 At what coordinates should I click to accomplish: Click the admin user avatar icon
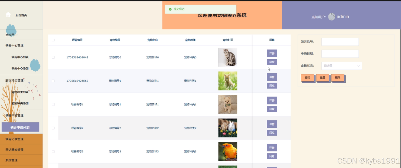[x=332, y=17]
